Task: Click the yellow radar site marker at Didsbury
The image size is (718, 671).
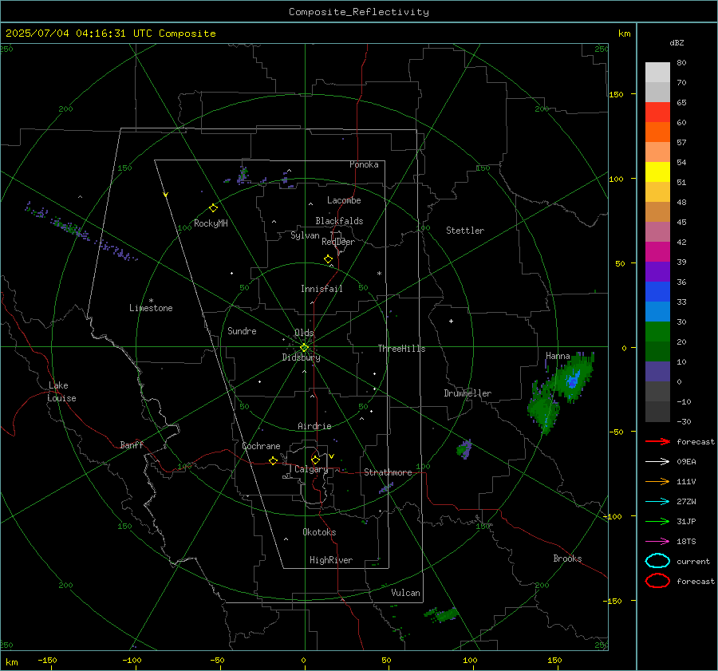Action: 304,348
